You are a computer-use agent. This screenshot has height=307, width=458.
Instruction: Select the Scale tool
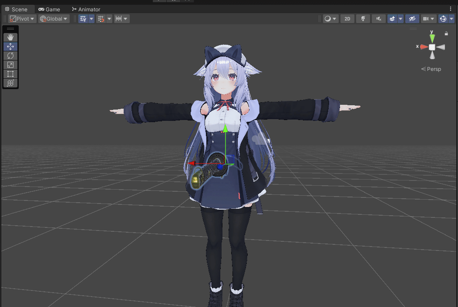point(10,65)
